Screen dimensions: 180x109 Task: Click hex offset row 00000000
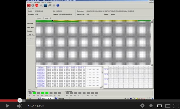pos(41,69)
